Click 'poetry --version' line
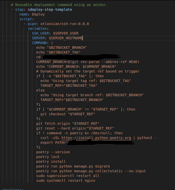The width and height of the screenshot is (175, 190). tap(53, 152)
